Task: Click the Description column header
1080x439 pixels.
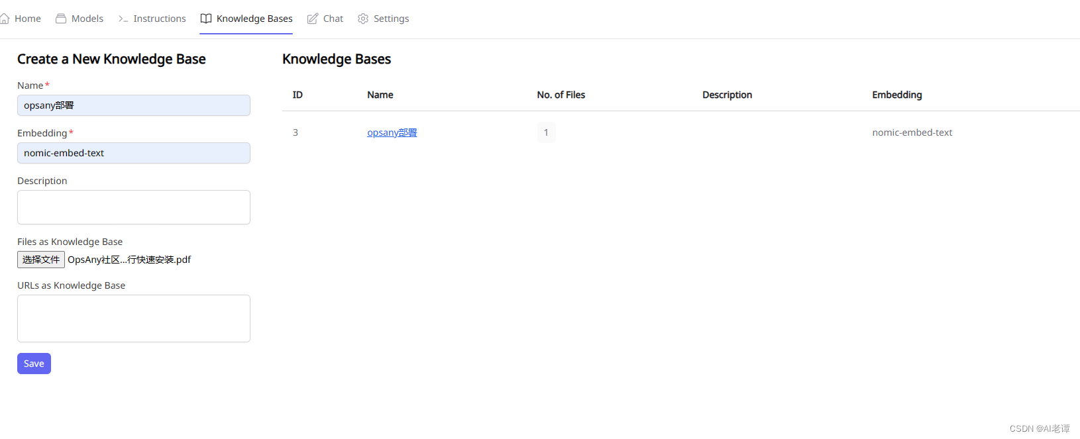Action: click(727, 95)
